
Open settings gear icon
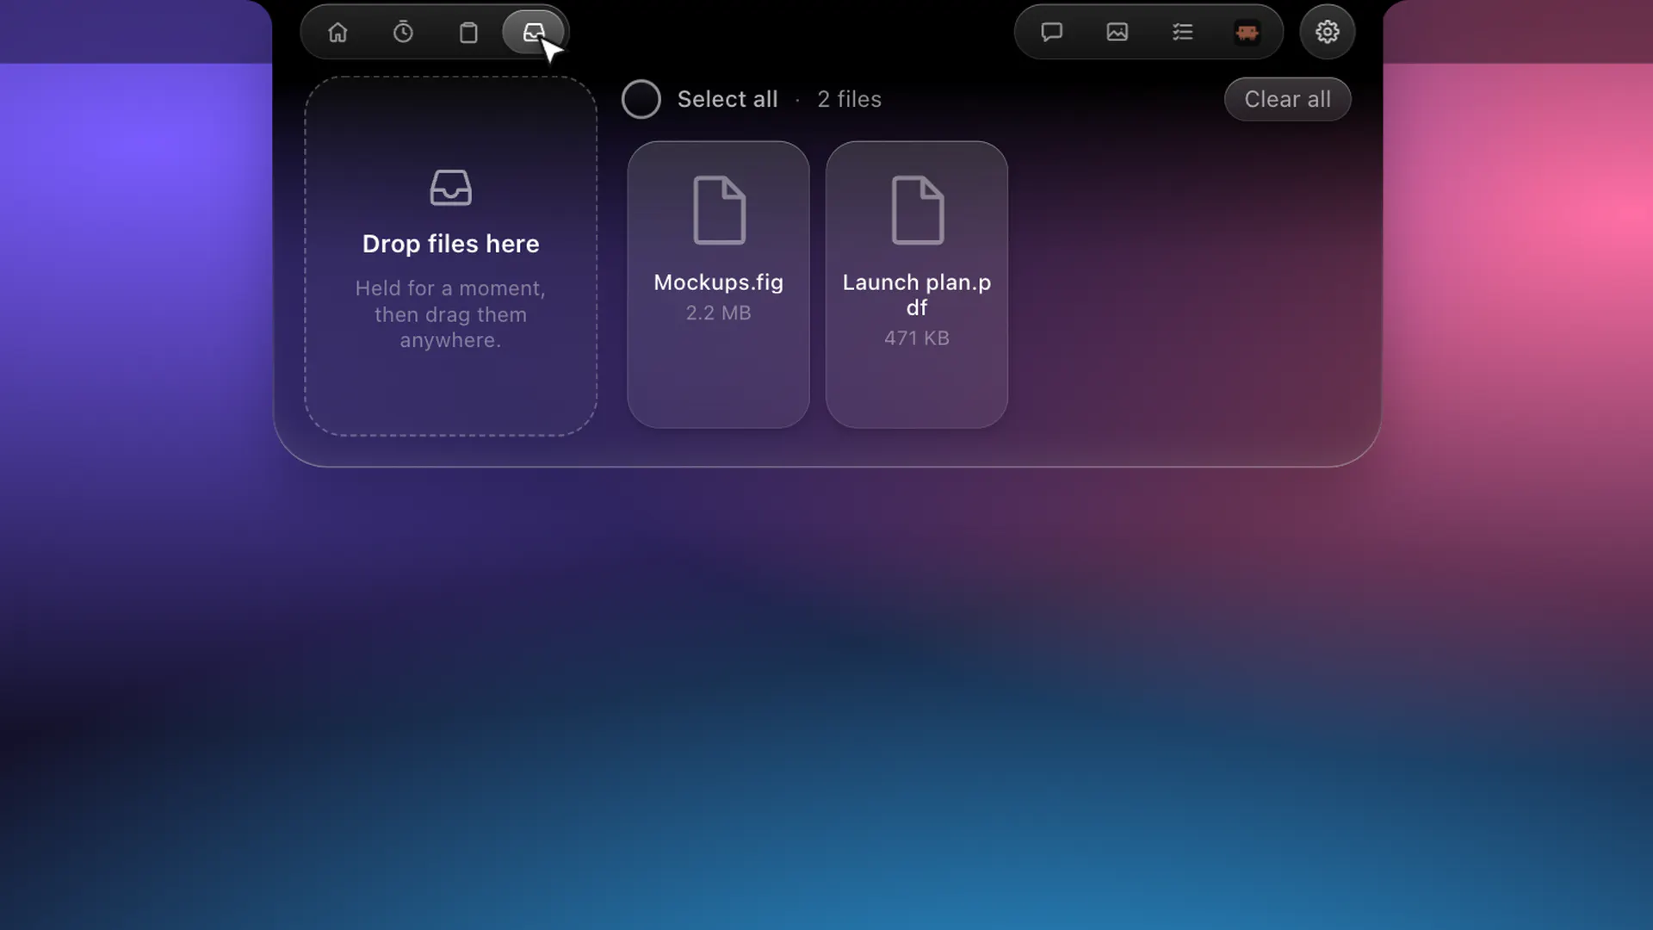coord(1327,33)
